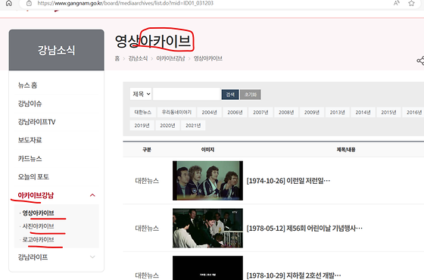The width and height of the screenshot is (424, 280).
Task: Click the site info lock icon
Action: tap(29, 3)
